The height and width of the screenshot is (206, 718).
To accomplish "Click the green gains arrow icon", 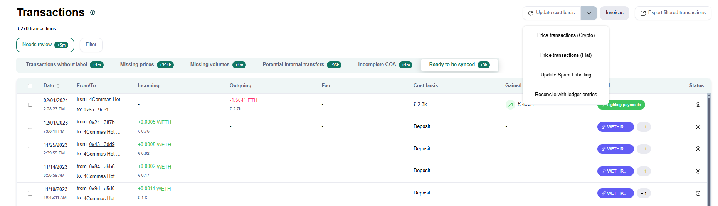I will [510, 105].
